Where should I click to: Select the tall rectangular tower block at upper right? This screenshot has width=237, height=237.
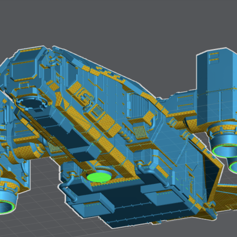217,88
